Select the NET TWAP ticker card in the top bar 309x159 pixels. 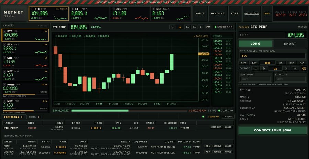pyautogui.click(x=170, y=13)
